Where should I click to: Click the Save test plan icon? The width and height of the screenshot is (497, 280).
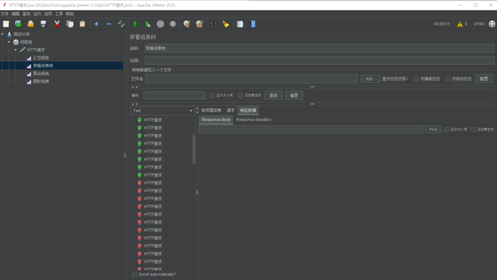(x=43, y=24)
